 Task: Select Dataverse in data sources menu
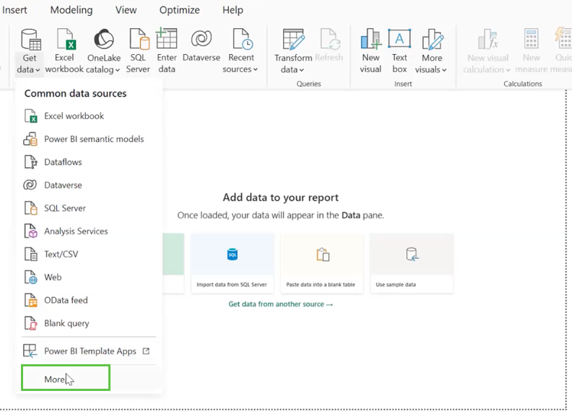[x=89, y=185]
